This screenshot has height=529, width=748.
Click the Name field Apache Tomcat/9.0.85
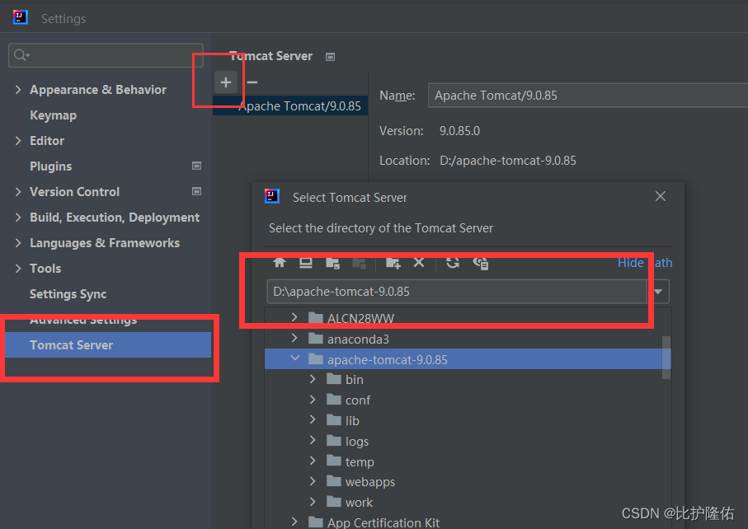(x=588, y=96)
